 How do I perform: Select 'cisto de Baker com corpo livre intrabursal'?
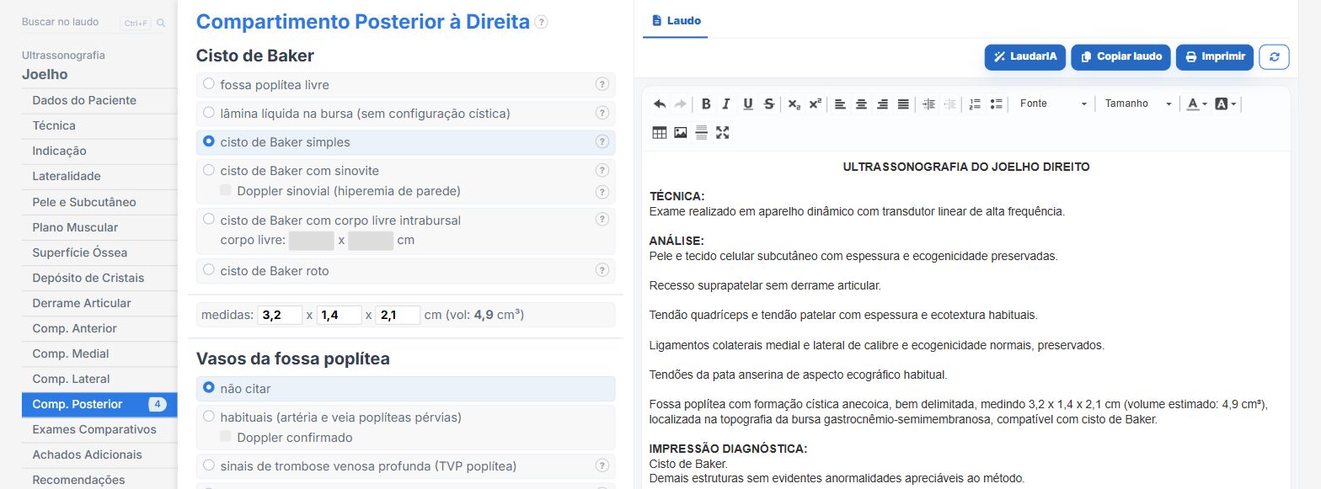tap(209, 219)
